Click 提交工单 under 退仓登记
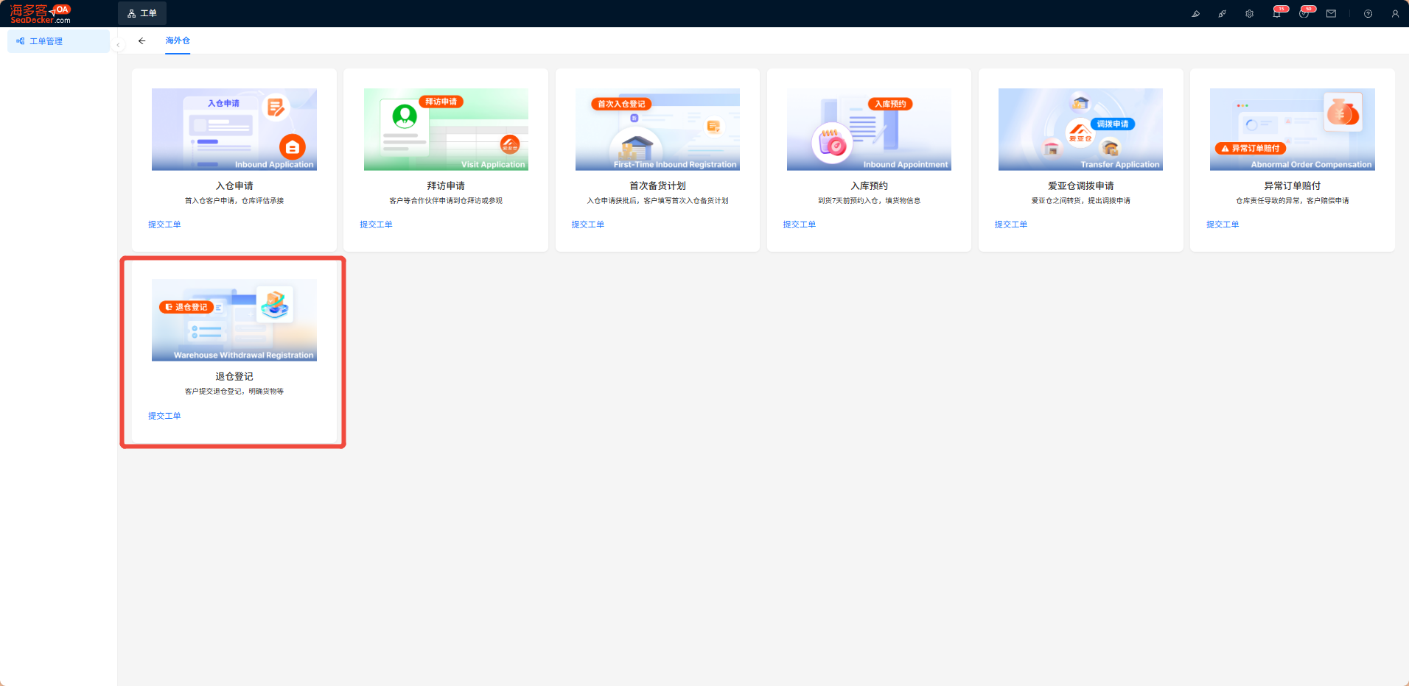Viewport: 1409px width, 686px height. pyautogui.click(x=164, y=416)
